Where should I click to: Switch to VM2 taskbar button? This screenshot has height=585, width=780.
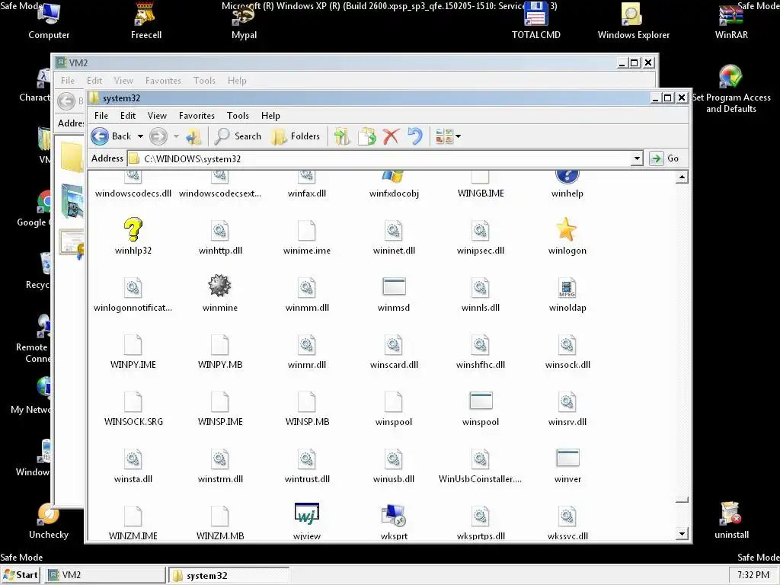tap(105, 575)
